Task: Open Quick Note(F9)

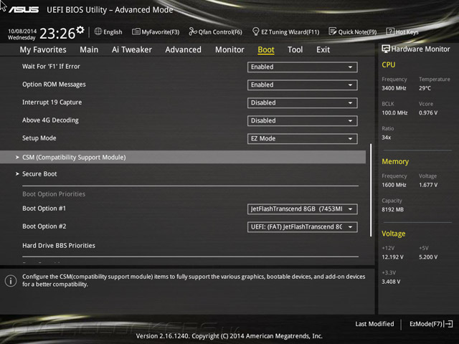Action: click(x=357, y=32)
